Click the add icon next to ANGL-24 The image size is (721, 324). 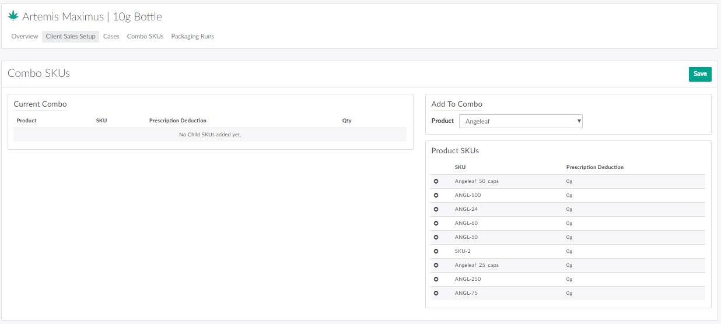[x=436, y=209]
